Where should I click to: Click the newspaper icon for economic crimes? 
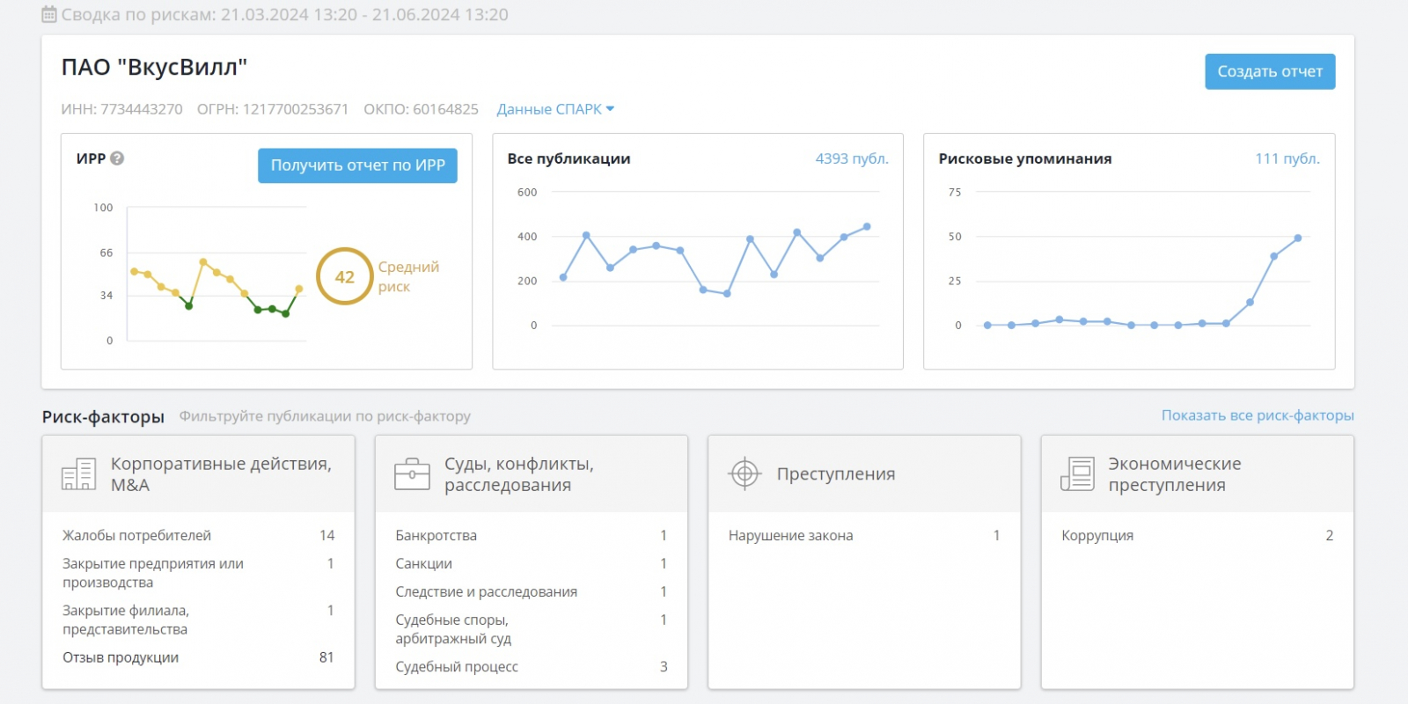1077,474
